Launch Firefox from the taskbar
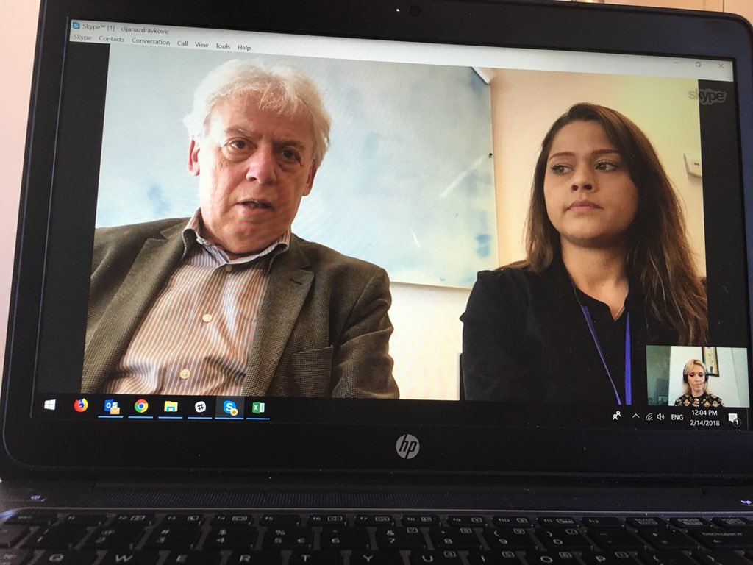This screenshot has height=565, width=753. click(x=81, y=405)
